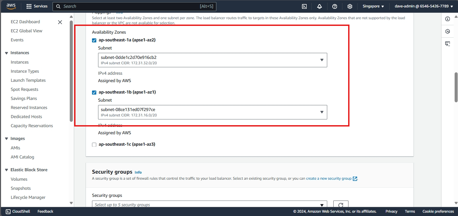Open the settings gear icon
The height and width of the screenshot is (216, 458).
350,6
